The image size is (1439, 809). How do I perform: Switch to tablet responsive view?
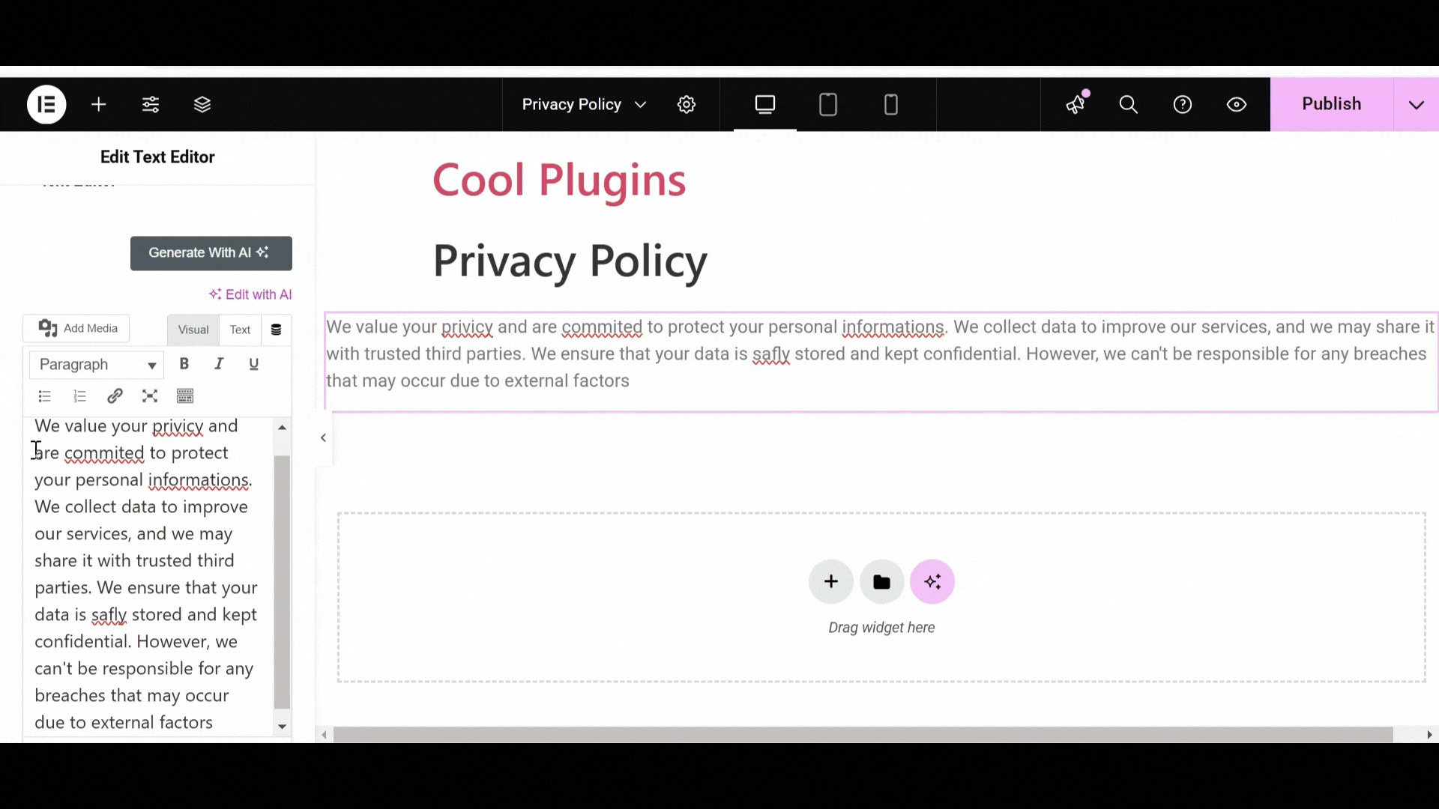(x=828, y=104)
